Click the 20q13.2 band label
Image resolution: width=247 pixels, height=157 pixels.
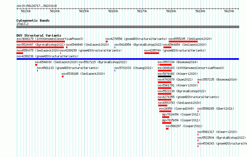[22, 24]
